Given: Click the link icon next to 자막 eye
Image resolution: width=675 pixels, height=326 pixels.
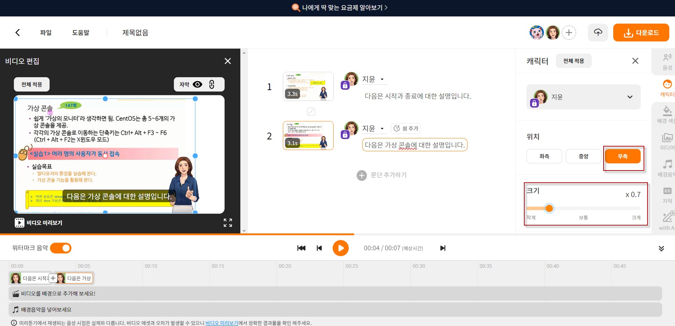Looking at the screenshot, I should click(212, 84).
